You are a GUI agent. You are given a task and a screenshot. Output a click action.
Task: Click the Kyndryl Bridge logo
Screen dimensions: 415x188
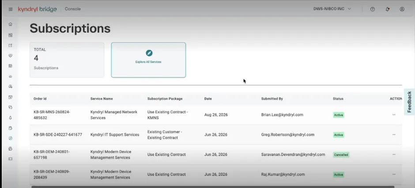(x=38, y=9)
